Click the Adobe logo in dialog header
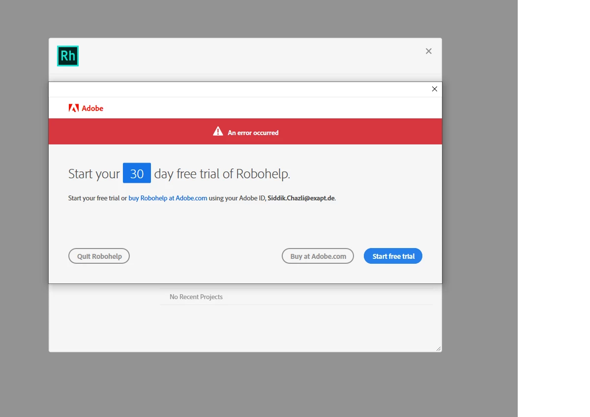Screen dimensions: 590x417 pos(86,108)
